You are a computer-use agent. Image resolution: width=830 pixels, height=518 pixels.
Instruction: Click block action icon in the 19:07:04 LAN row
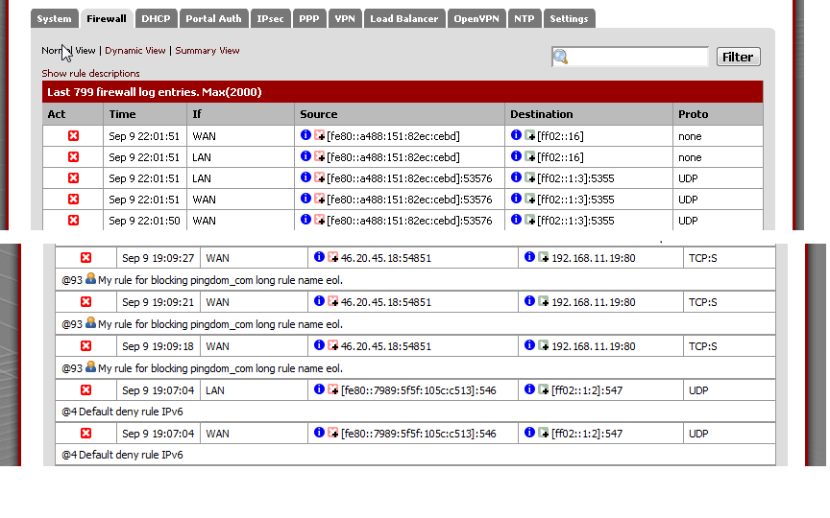[x=85, y=389]
